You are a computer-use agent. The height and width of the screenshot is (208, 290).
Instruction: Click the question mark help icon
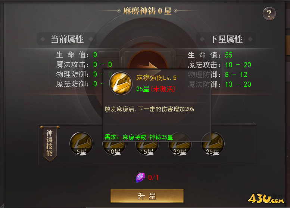click(269, 13)
